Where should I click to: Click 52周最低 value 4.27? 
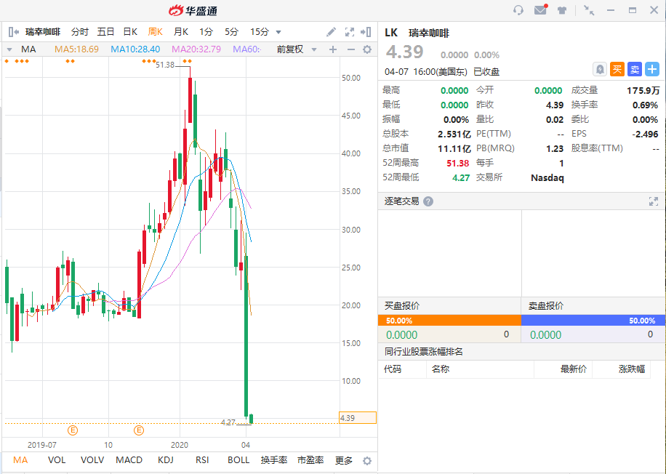click(461, 178)
